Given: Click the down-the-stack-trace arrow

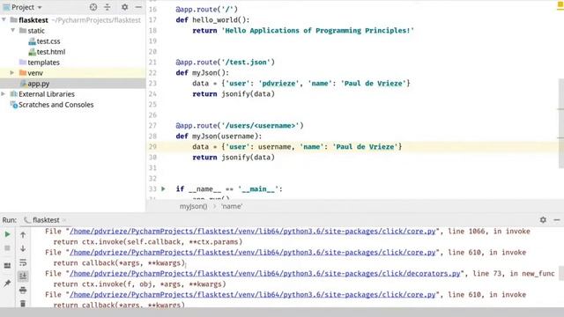Looking at the screenshot, I should (23, 248).
